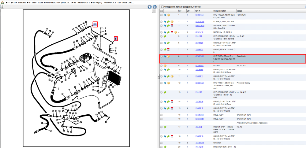The width and height of the screenshot is (306, 148).
Task: Click the green arrow on CLAMP row
Action: coord(168,22)
